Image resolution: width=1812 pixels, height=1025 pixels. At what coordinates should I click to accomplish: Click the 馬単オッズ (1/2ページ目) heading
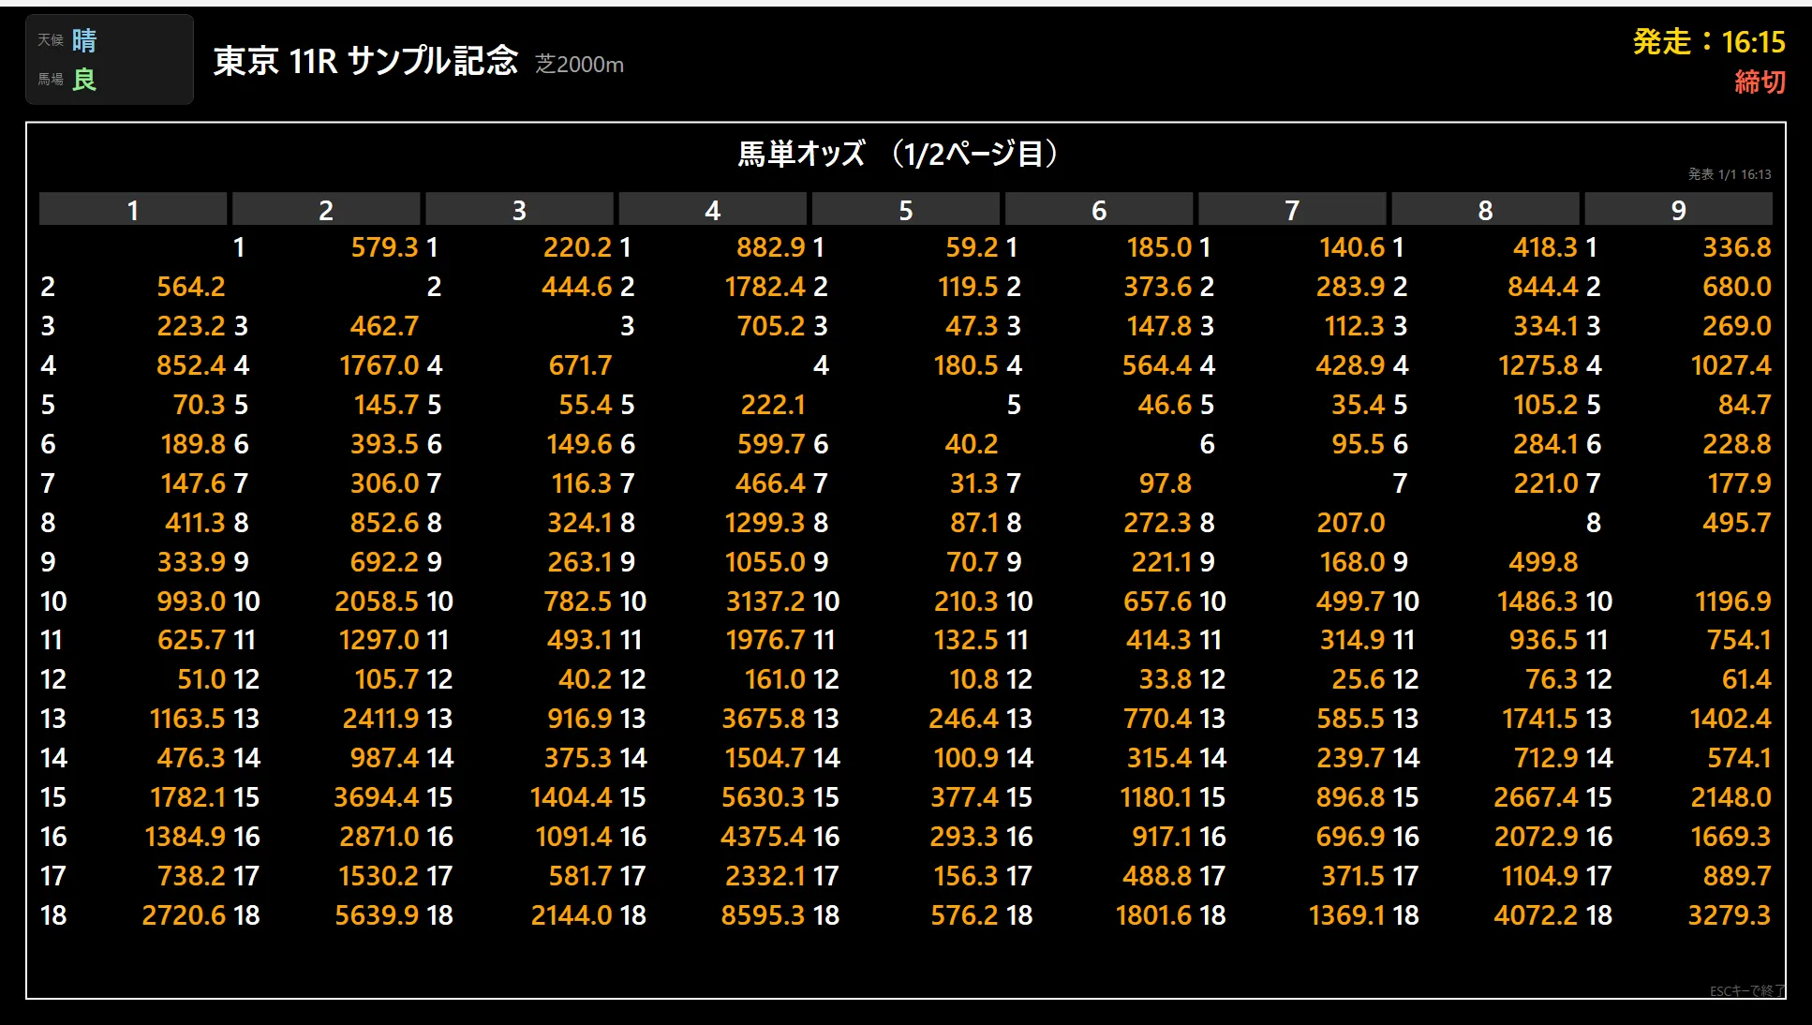pyautogui.click(x=898, y=154)
